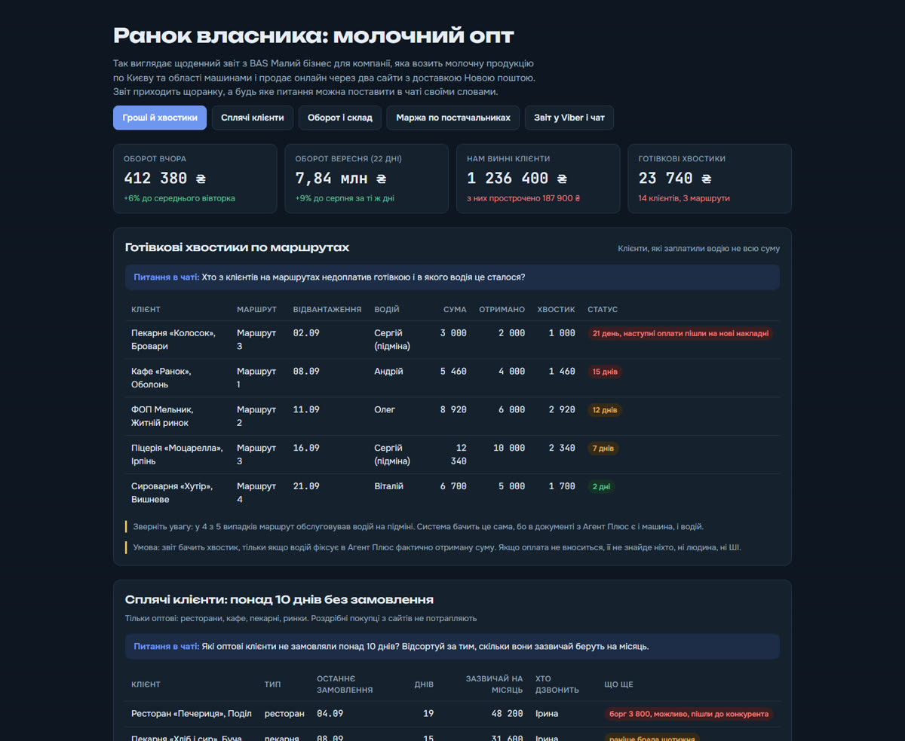Click the «15 днів» status badge

605,372
